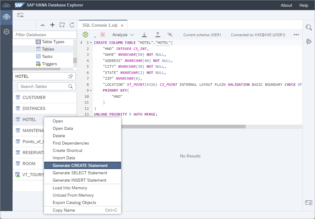Screen dimensions: 315x219
Task: Click the Current schema: USER1 label
Action: pos(202,35)
